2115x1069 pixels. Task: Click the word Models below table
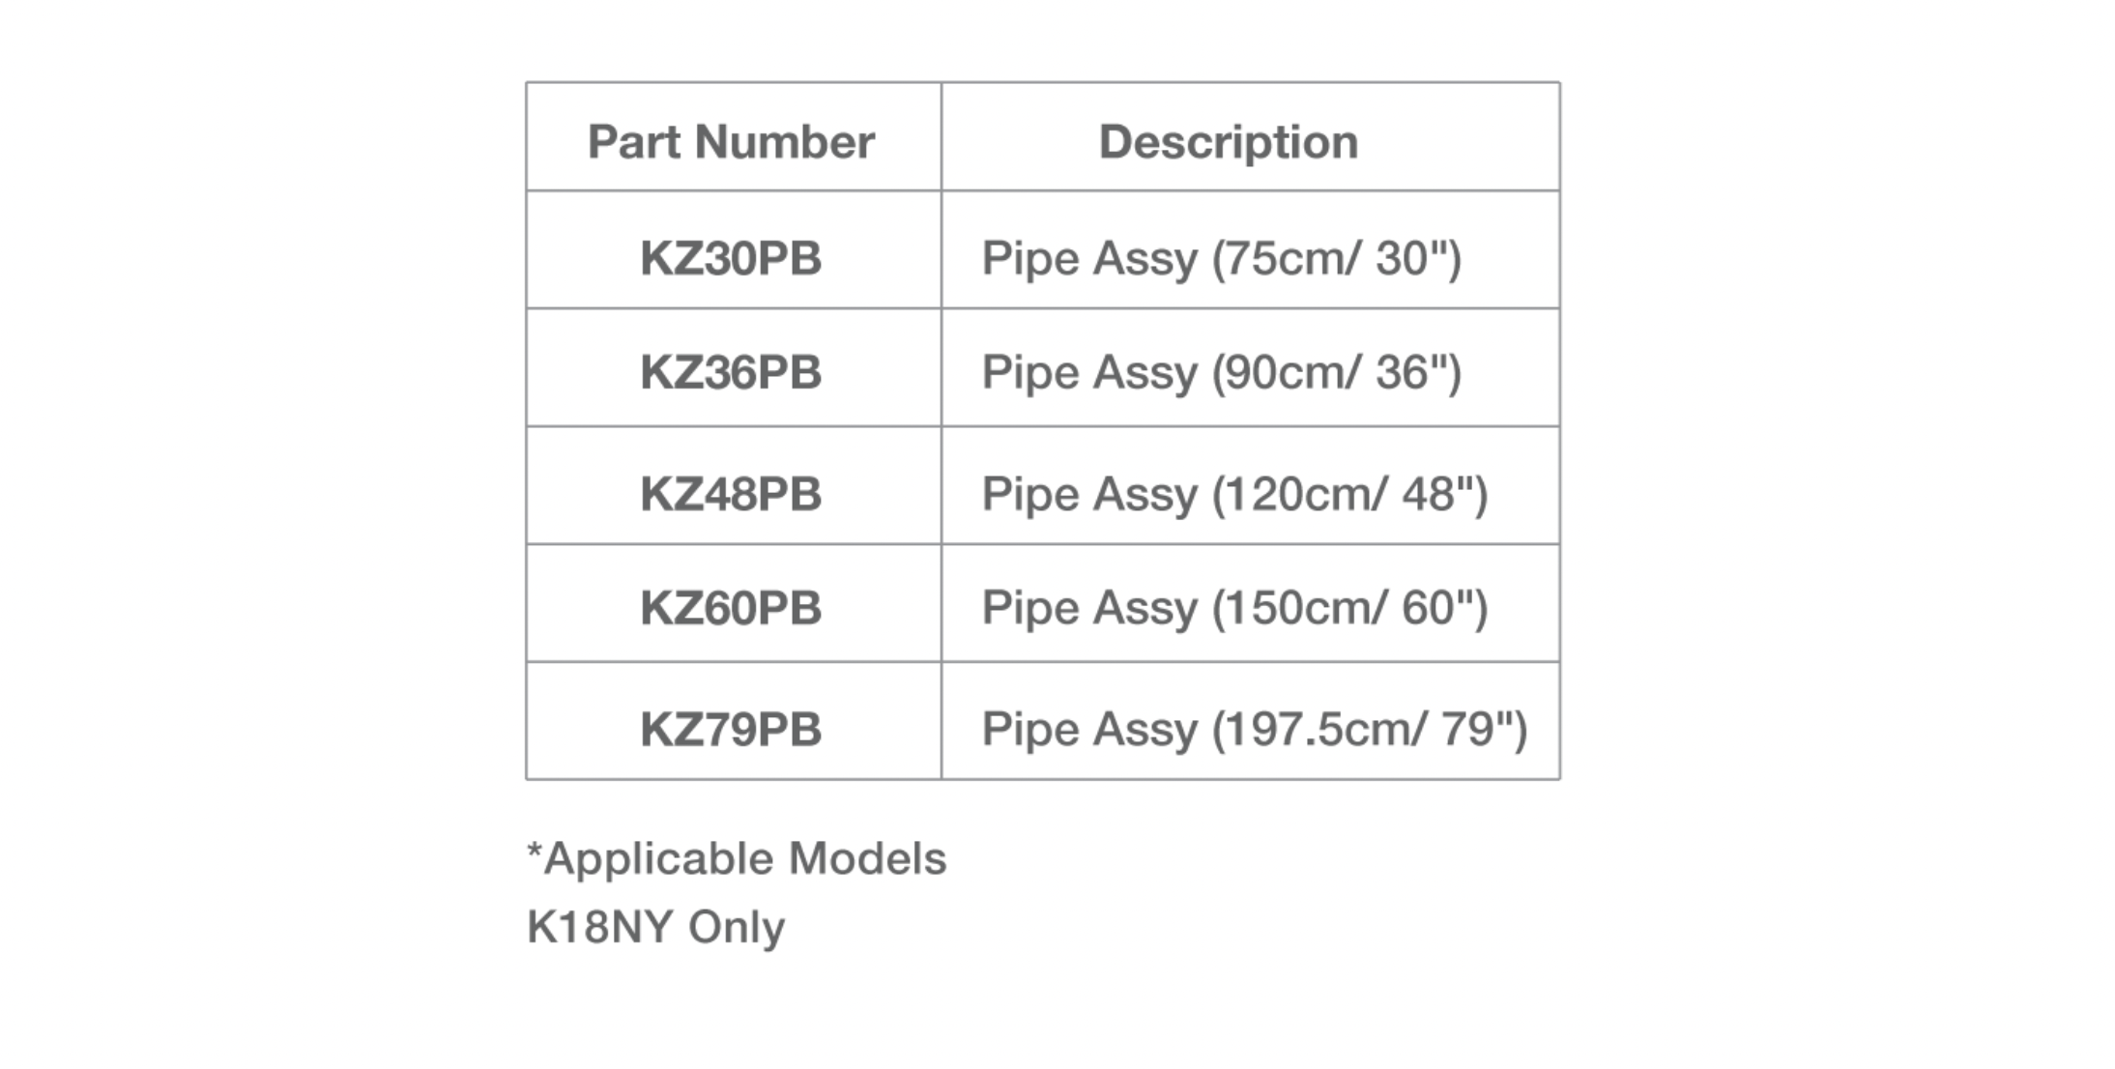868,859
